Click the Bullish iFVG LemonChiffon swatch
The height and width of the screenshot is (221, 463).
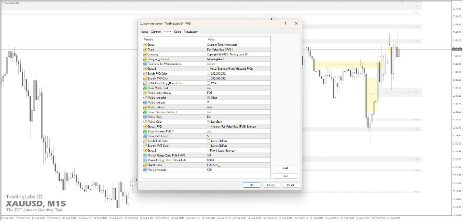click(209, 141)
